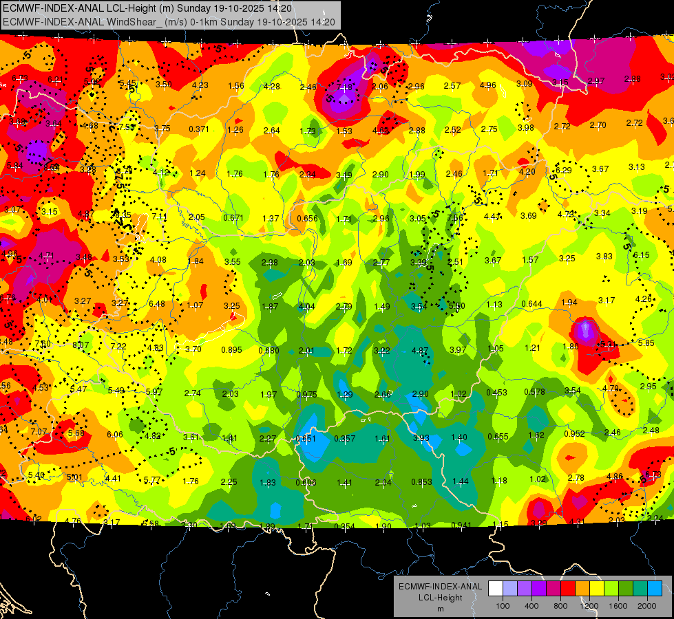
Task: Click the red legend color swatch
Action: coord(568,589)
